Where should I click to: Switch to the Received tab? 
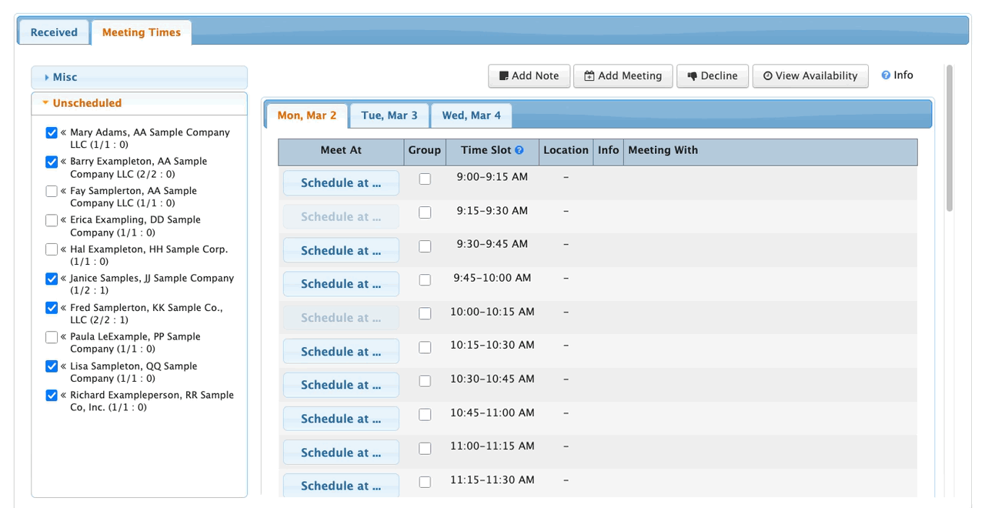[54, 32]
